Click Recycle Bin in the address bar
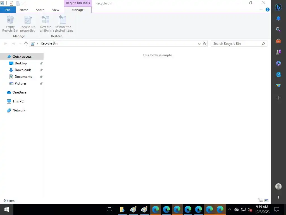Image resolution: width=286 pixels, height=215 pixels. 49,43
